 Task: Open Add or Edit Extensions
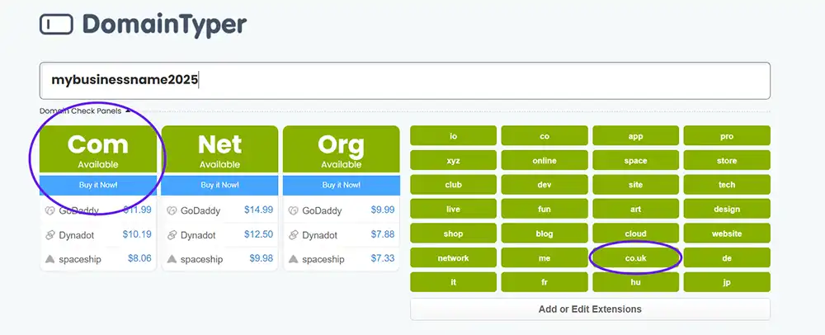pyautogui.click(x=590, y=309)
